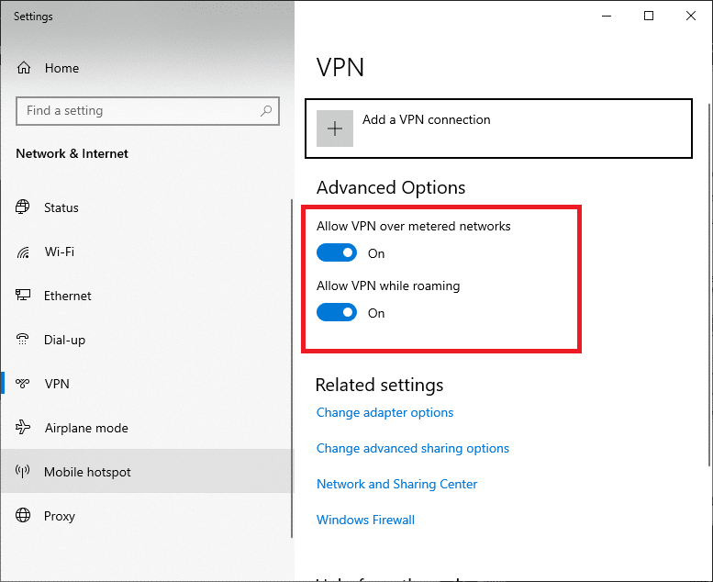Click the search magnifier icon
Viewport: 713px width, 582px height.
pos(266,111)
